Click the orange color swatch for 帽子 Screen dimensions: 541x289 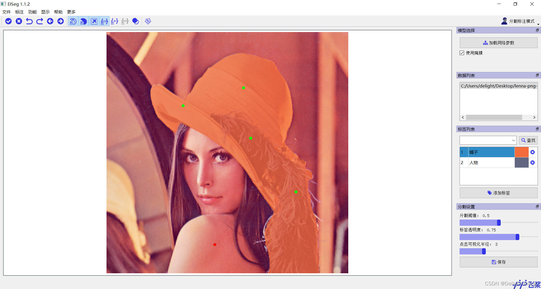[521, 152]
